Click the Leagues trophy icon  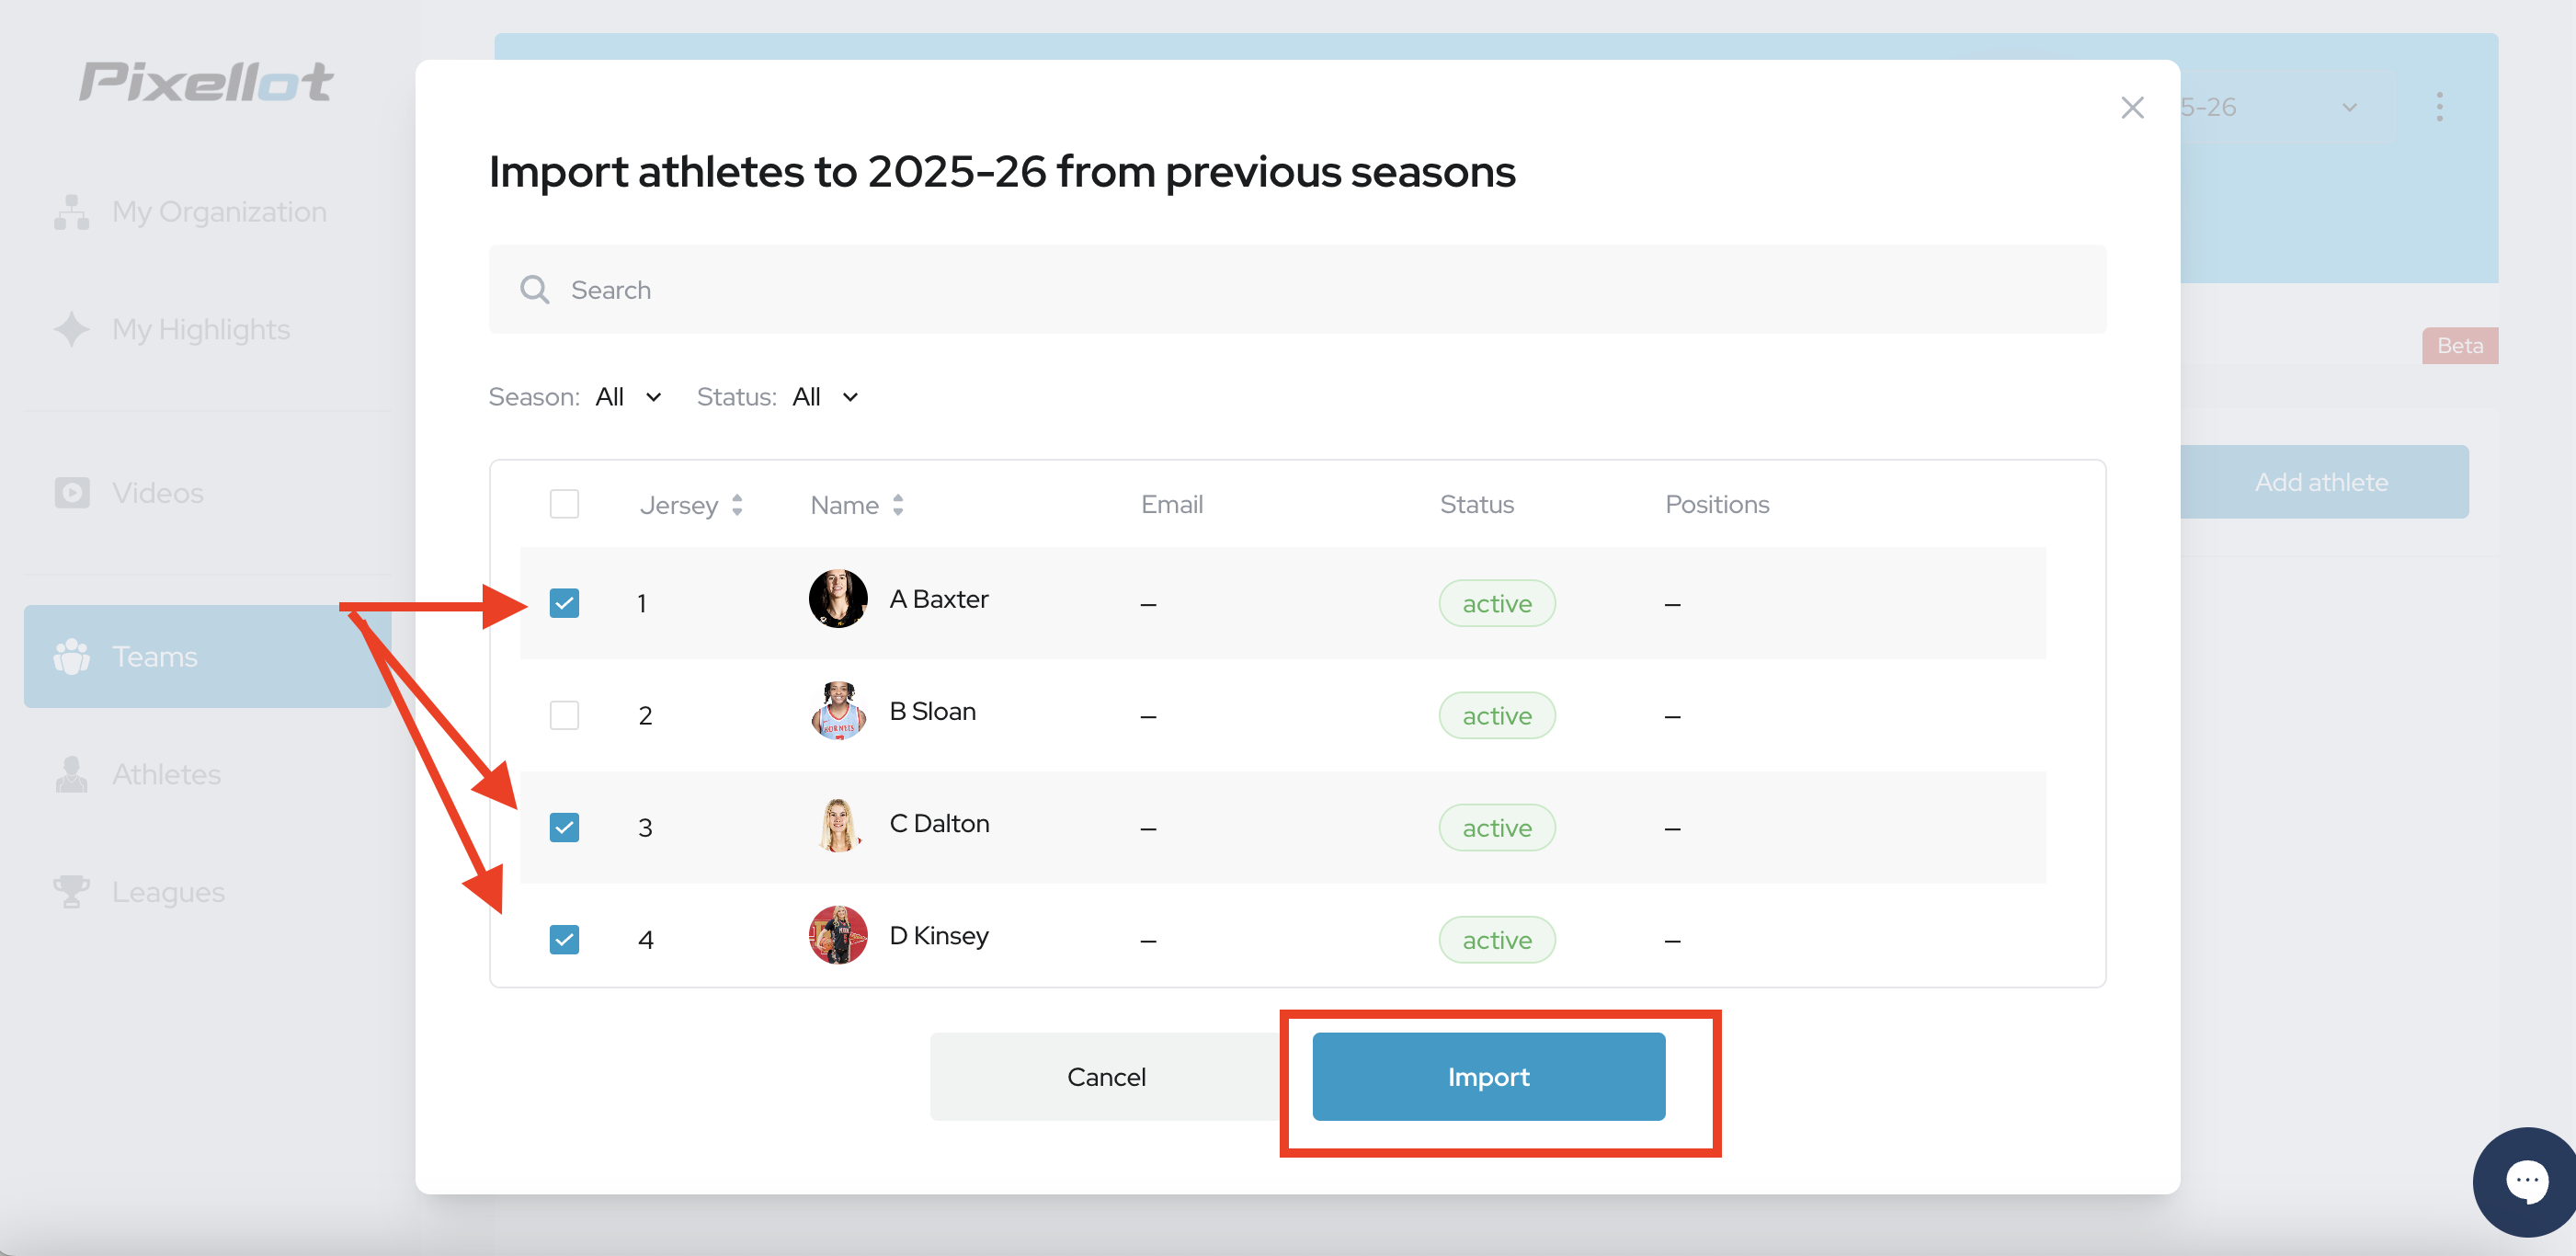[71, 891]
